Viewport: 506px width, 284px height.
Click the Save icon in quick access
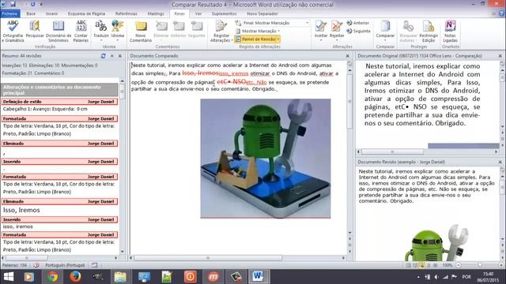[x=13, y=4]
